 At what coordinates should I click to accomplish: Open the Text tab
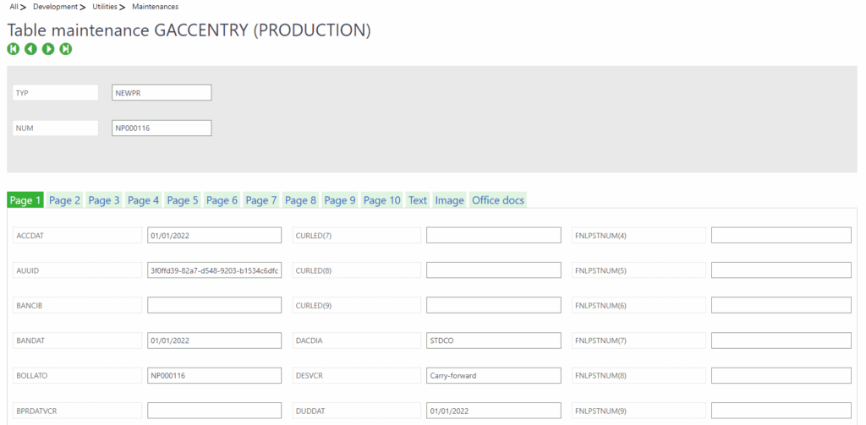click(418, 200)
